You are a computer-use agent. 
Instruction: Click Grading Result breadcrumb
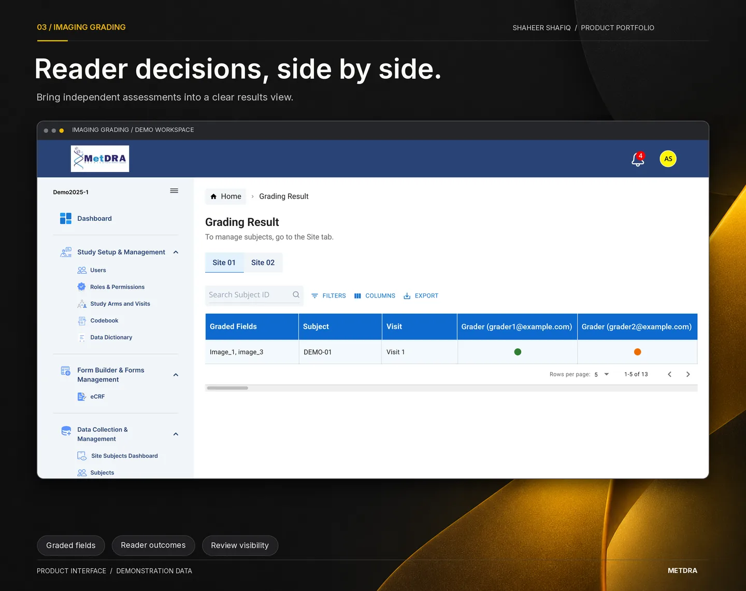pos(284,196)
